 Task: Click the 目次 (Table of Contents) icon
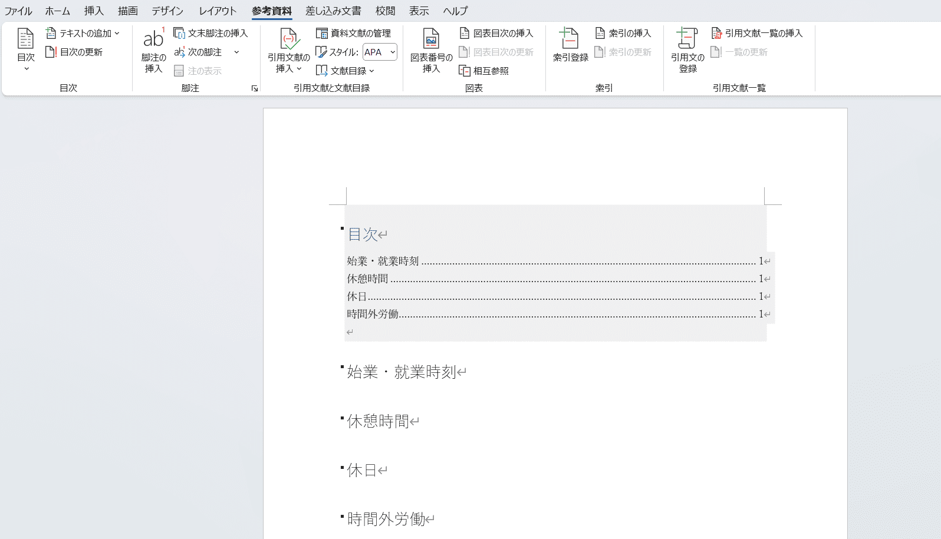coord(25,40)
